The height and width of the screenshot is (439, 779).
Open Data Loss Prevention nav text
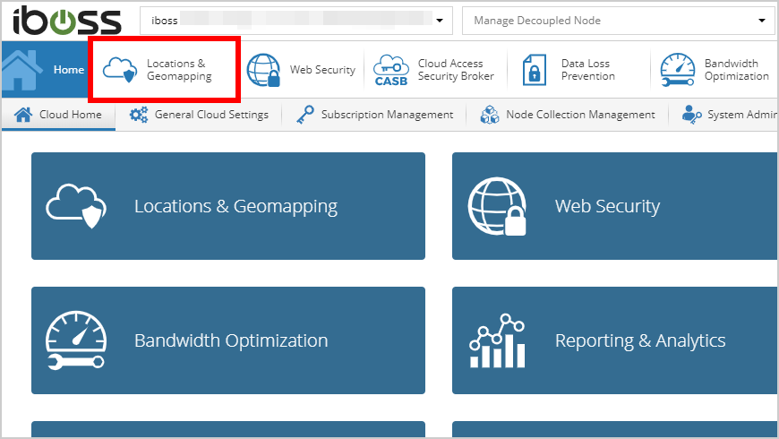pos(587,70)
